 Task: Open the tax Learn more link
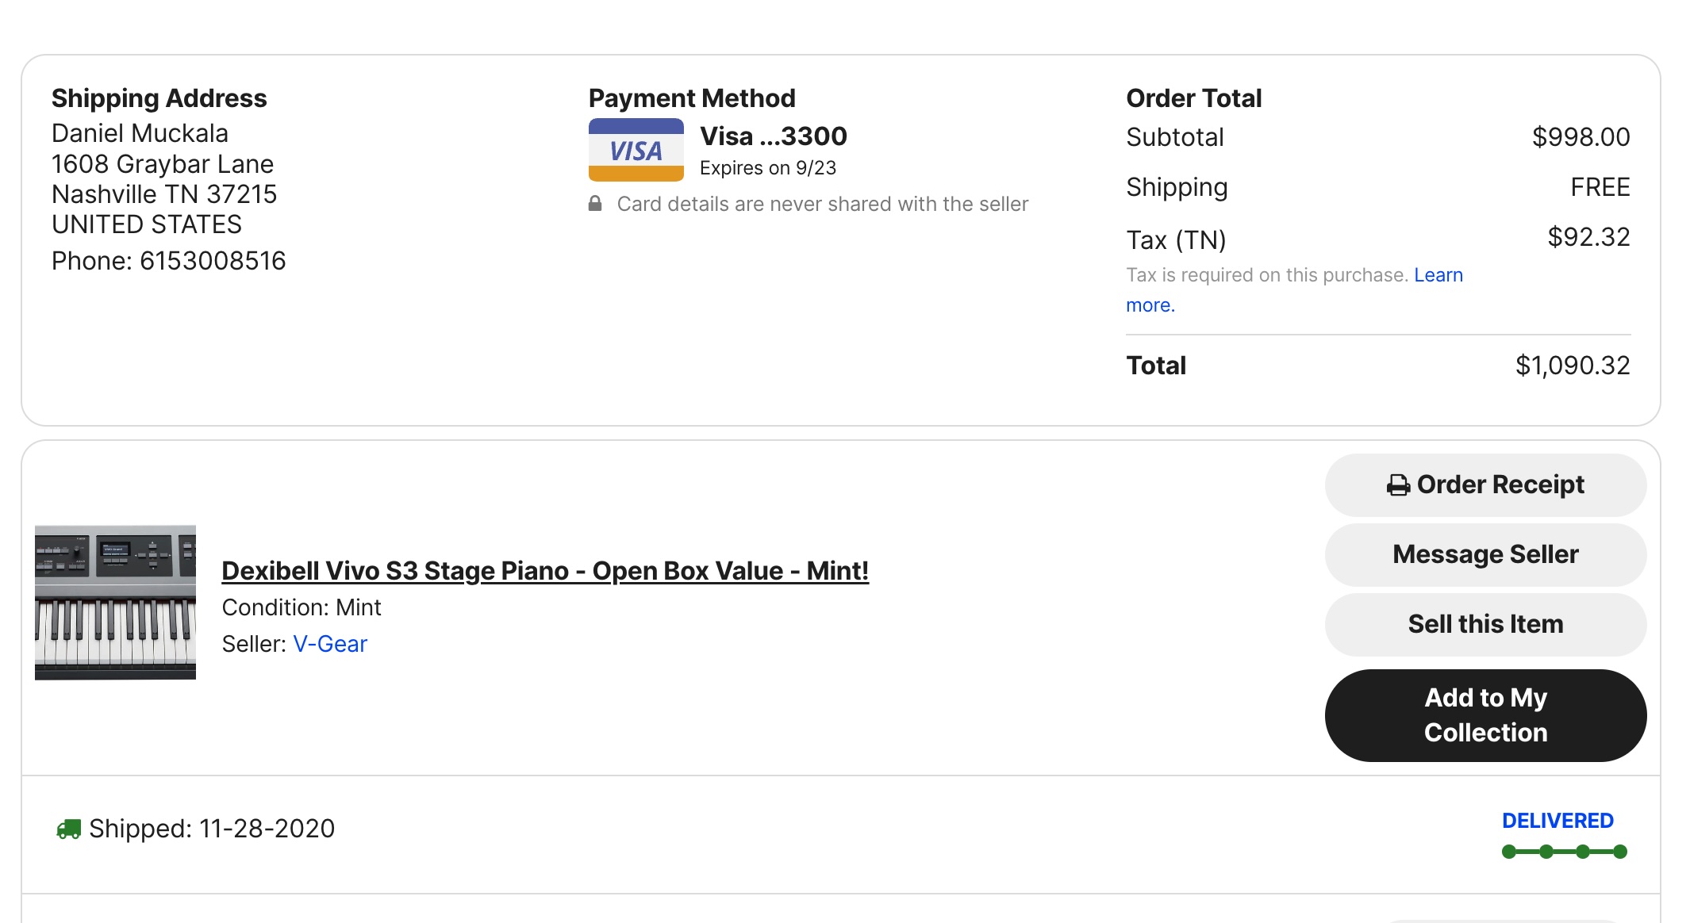tap(1438, 275)
